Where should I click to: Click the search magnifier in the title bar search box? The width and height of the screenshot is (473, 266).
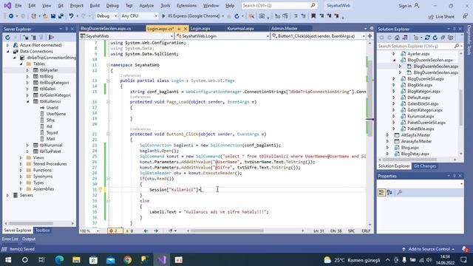(313, 5)
